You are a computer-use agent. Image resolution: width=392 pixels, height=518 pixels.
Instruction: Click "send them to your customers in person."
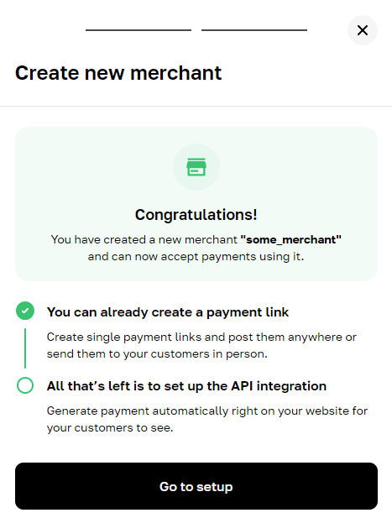(157, 353)
